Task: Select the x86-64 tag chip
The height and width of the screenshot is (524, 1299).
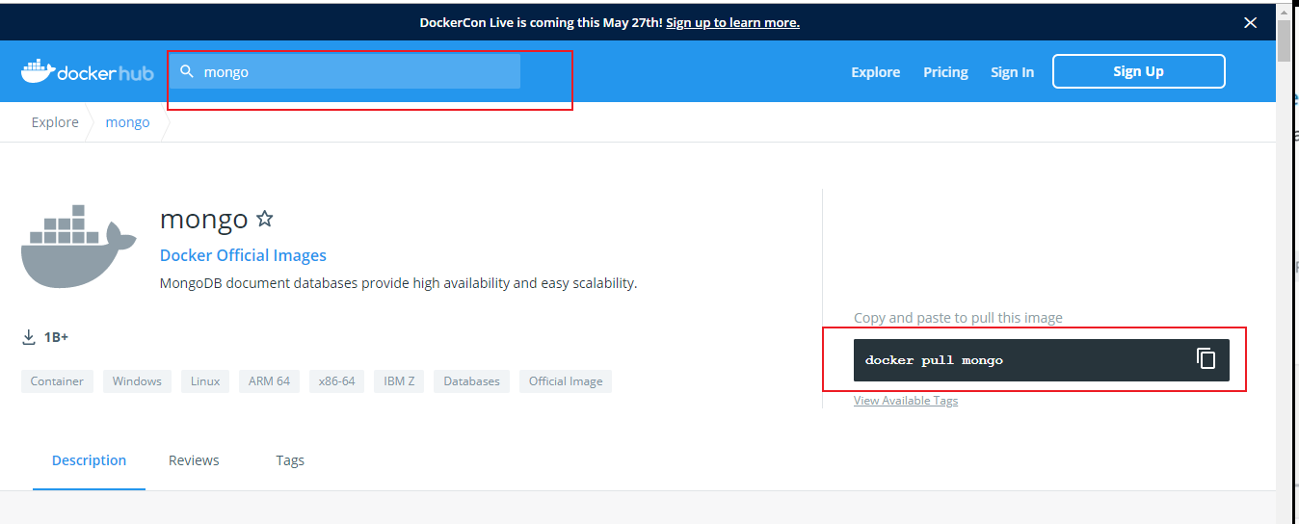Action: point(337,381)
